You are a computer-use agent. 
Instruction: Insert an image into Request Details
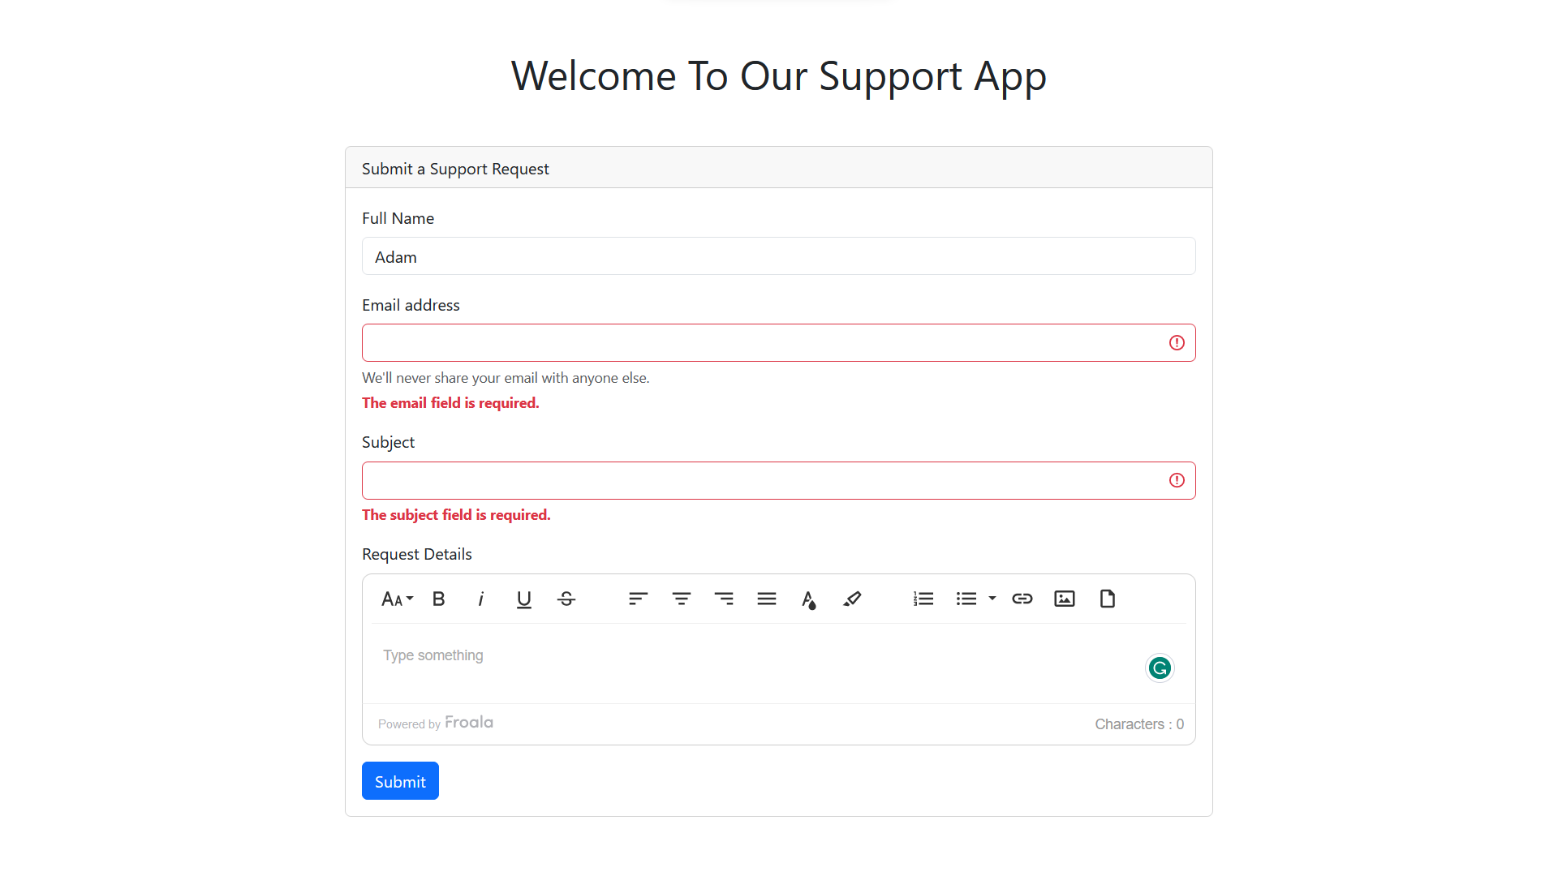click(1064, 599)
